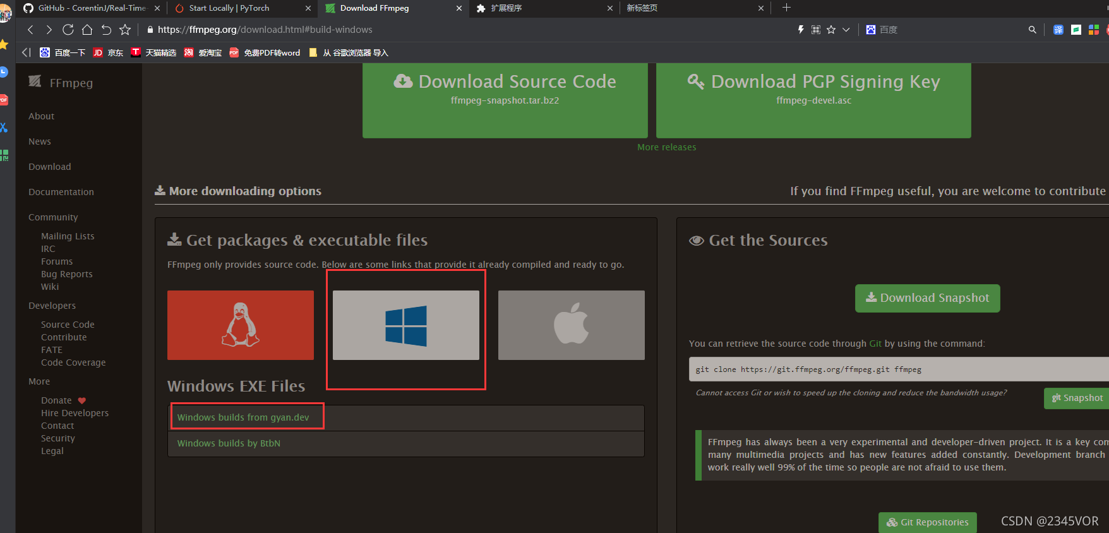Go back with the browser back arrow

point(30,30)
